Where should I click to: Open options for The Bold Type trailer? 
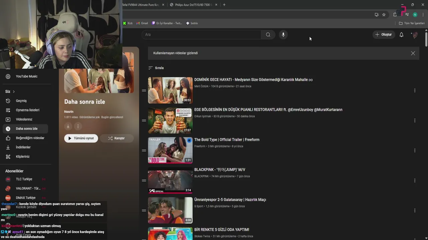tap(415, 150)
